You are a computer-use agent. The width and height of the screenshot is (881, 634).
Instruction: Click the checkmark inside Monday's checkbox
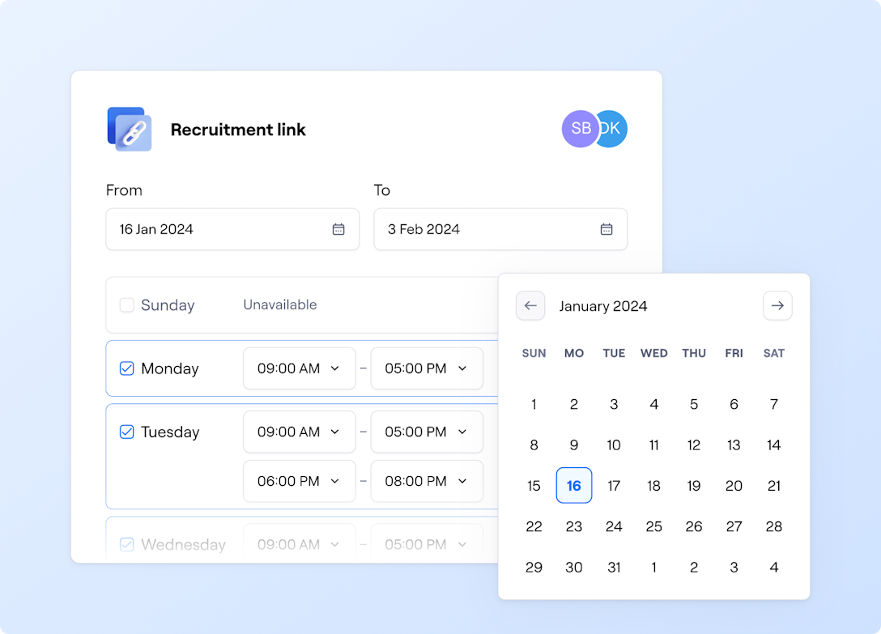click(x=127, y=368)
